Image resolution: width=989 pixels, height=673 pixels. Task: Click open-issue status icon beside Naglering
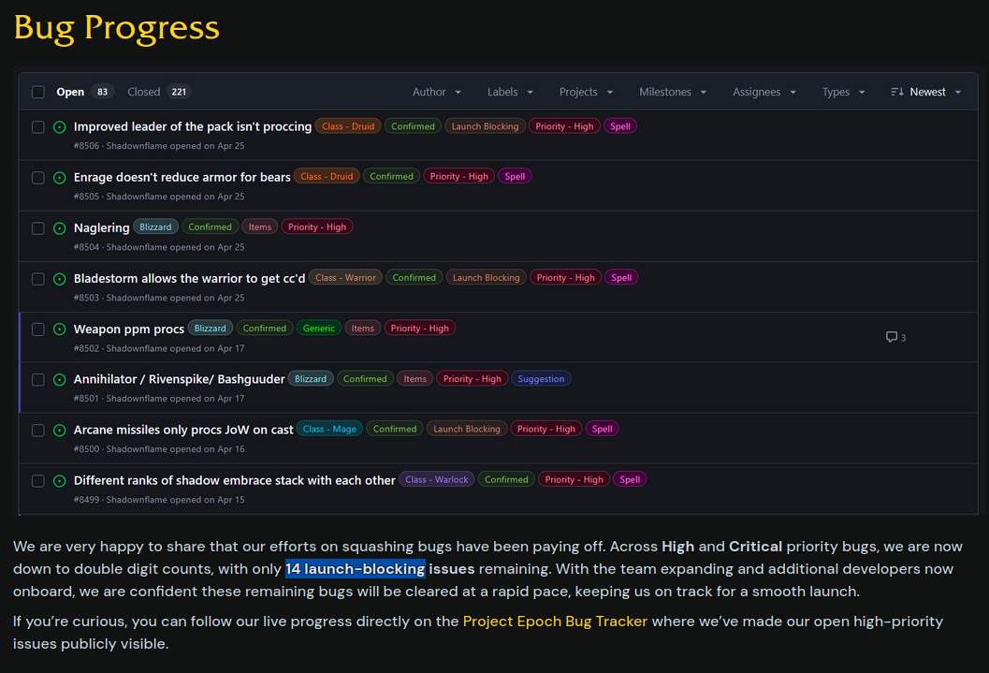coord(59,228)
